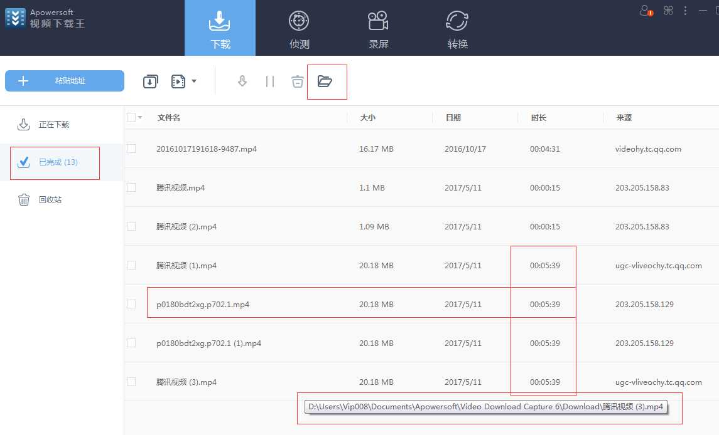The width and height of the screenshot is (719, 435).
Task: Check the box for 腾讯视频.mp4
Action: [131, 188]
